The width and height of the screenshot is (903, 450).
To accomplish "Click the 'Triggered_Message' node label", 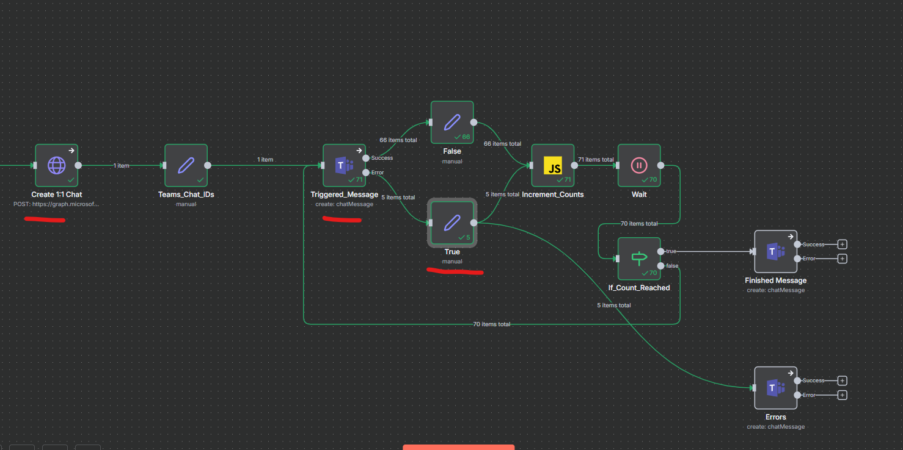I will coord(345,195).
